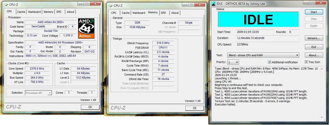The height and width of the screenshot is (125, 330).
Task: Click the ORTHOS log scrollbar down arrow
Action: tap(322, 117)
